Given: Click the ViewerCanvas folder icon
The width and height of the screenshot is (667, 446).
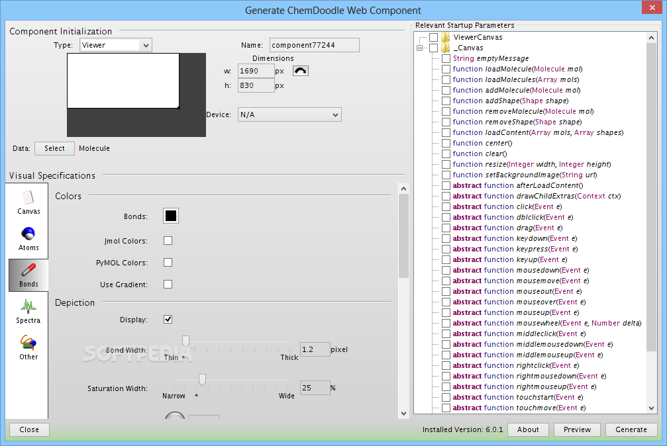Looking at the screenshot, I should [445, 37].
